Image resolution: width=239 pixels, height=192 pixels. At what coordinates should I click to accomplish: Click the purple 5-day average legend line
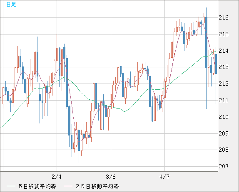pos(11,186)
